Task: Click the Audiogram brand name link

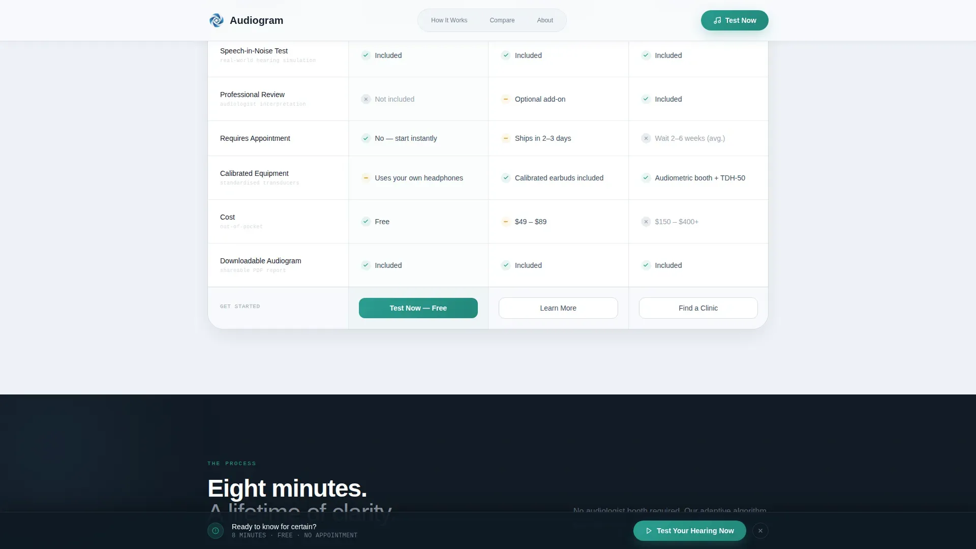Action: tap(257, 20)
